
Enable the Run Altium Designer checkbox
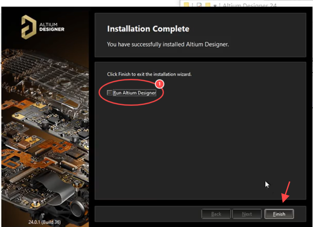(109, 93)
